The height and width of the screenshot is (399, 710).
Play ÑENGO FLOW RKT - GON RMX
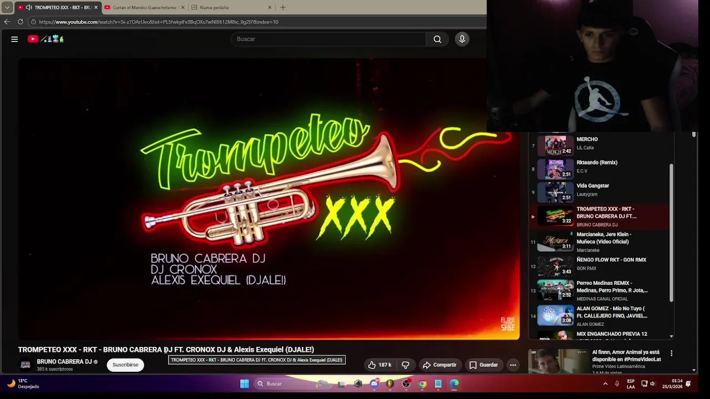(x=599, y=266)
